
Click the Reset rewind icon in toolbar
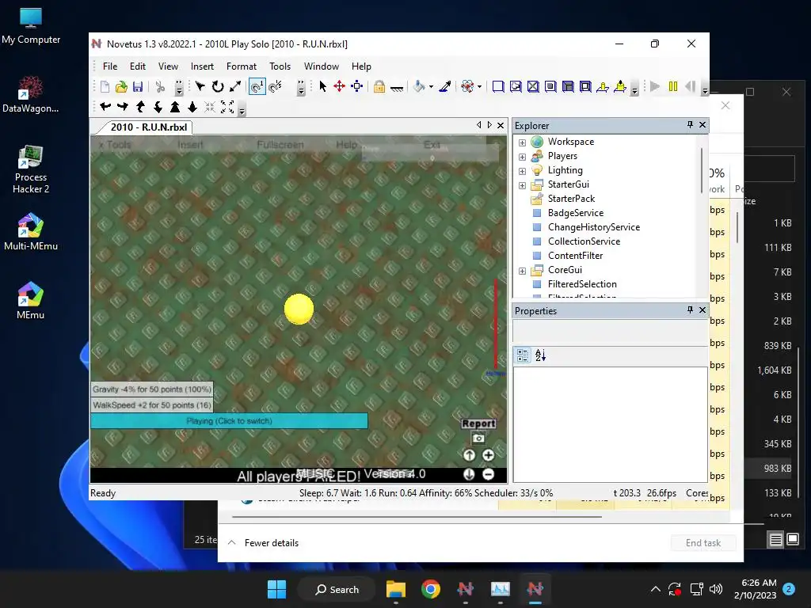tap(691, 86)
